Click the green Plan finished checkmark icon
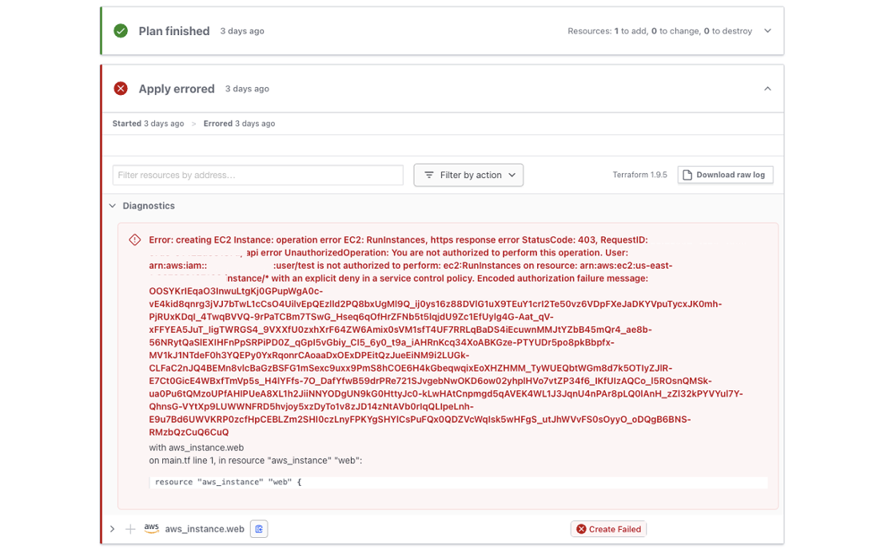Screen dimensions: 892x549 (121, 30)
